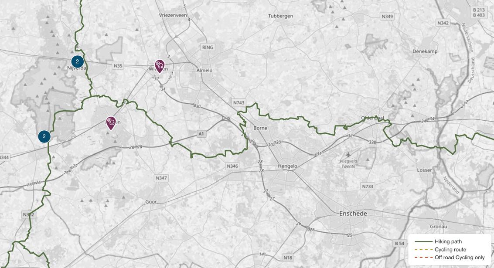The height and width of the screenshot is (268, 494).
Task: Toggle Cycling route in the legend
Action: click(450, 249)
